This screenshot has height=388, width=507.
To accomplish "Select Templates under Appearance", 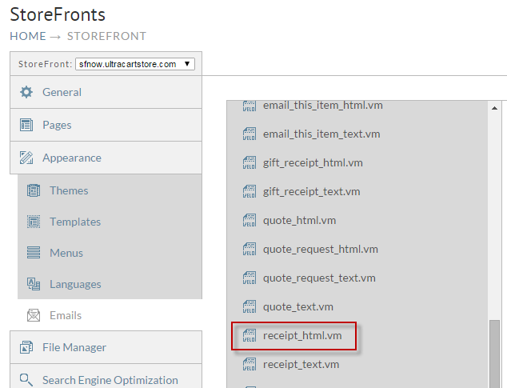I will 110,222.
